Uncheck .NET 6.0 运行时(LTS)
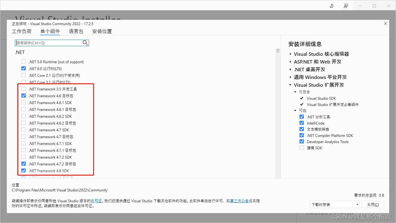Viewport: 396px width, 223px height. (23, 68)
